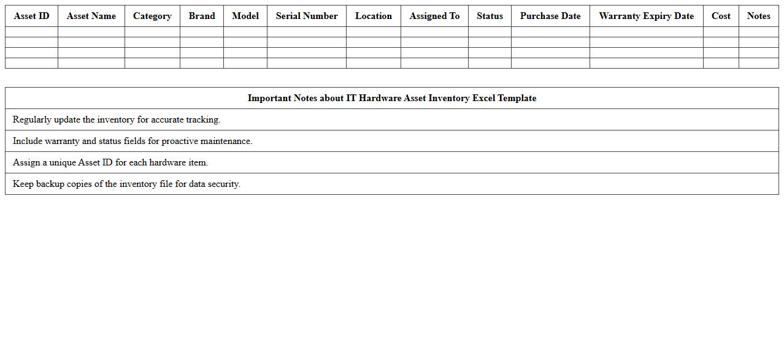Click the "Warranty Expiry Date" header

point(646,16)
